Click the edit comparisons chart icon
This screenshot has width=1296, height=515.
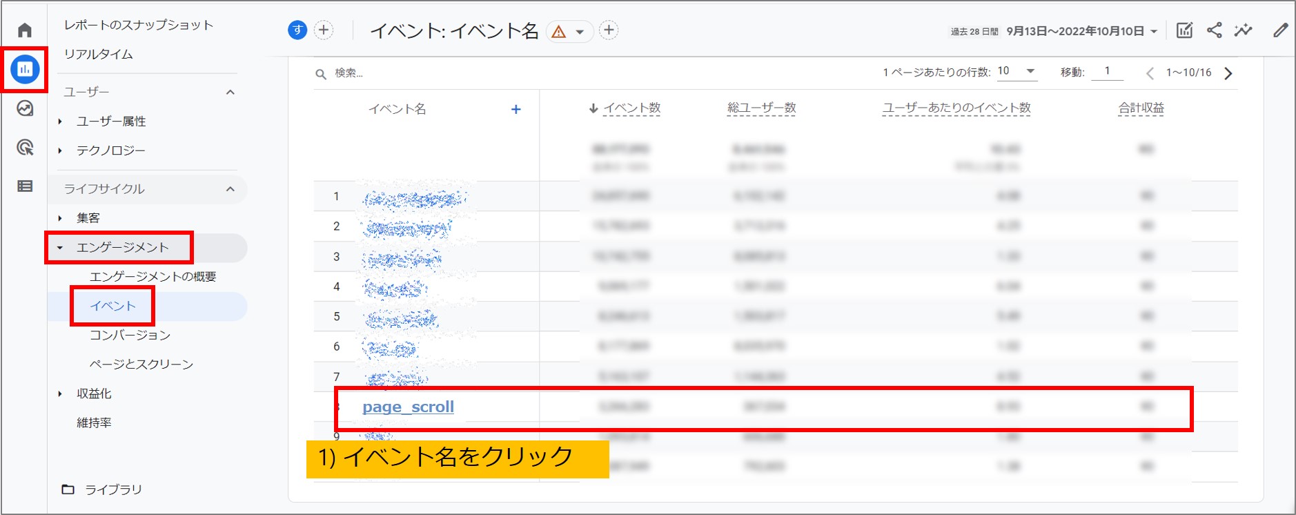click(x=1184, y=30)
